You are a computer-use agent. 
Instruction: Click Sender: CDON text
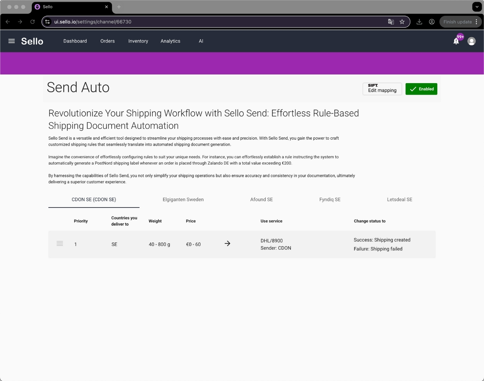coord(276,248)
